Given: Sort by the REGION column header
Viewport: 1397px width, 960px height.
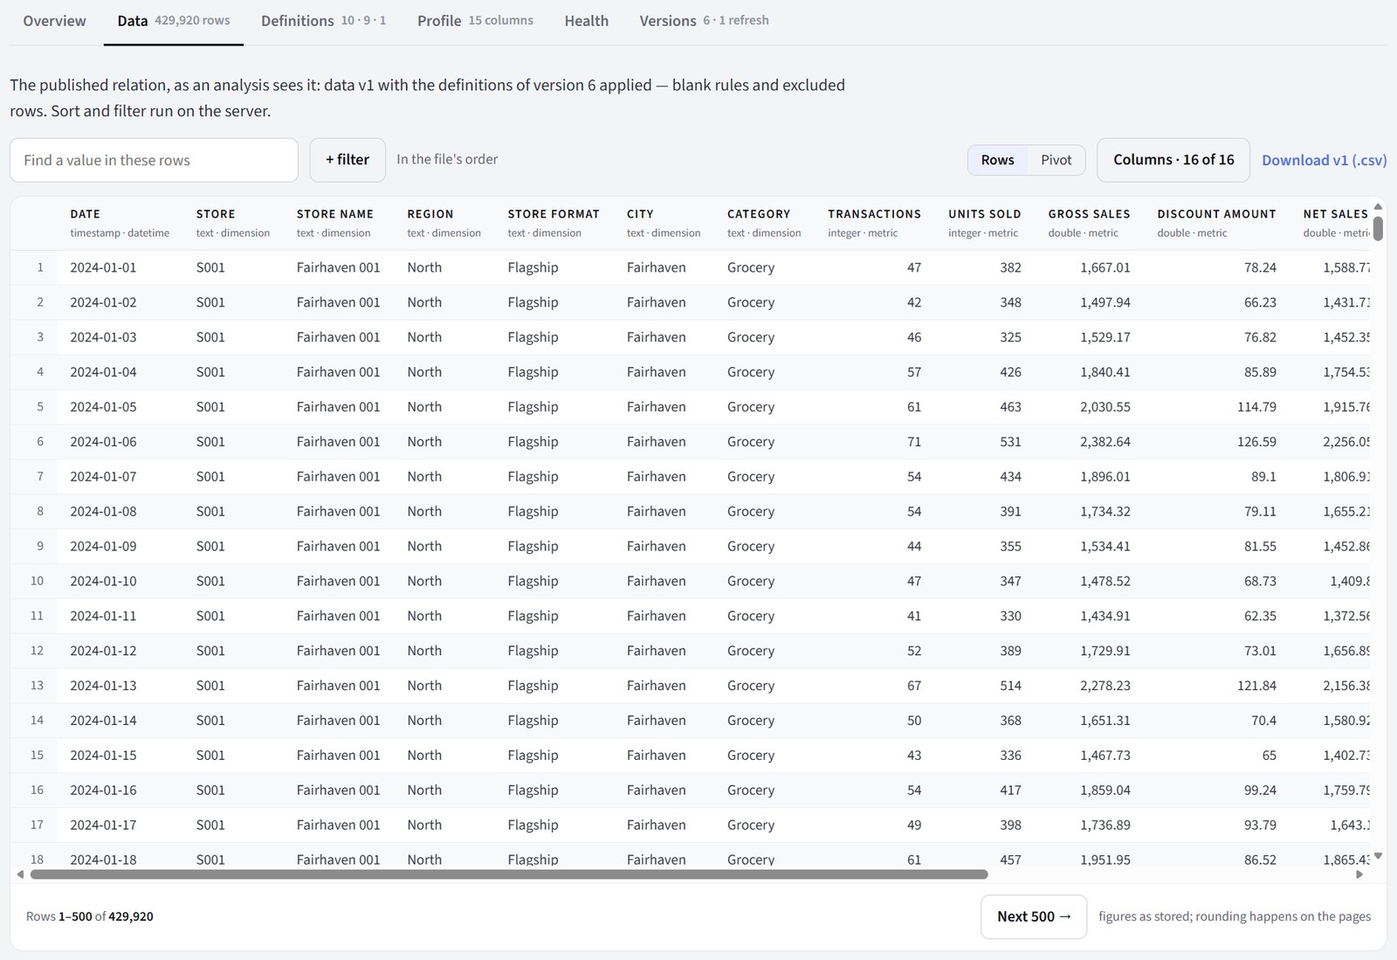Looking at the screenshot, I should 430,214.
